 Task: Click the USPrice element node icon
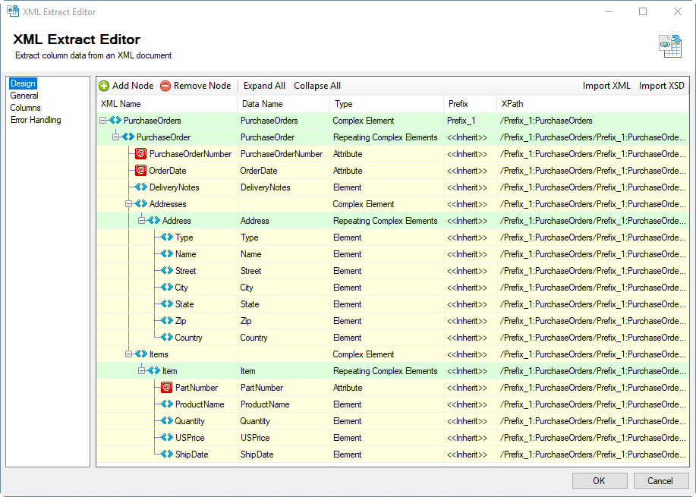point(167,438)
